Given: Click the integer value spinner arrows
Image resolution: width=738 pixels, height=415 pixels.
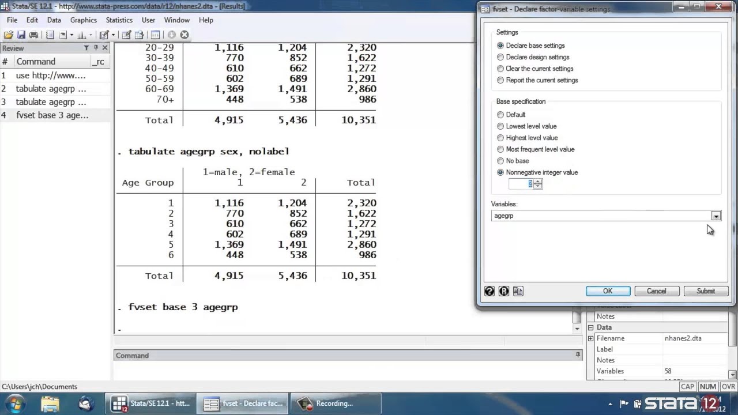Looking at the screenshot, I should (538, 184).
